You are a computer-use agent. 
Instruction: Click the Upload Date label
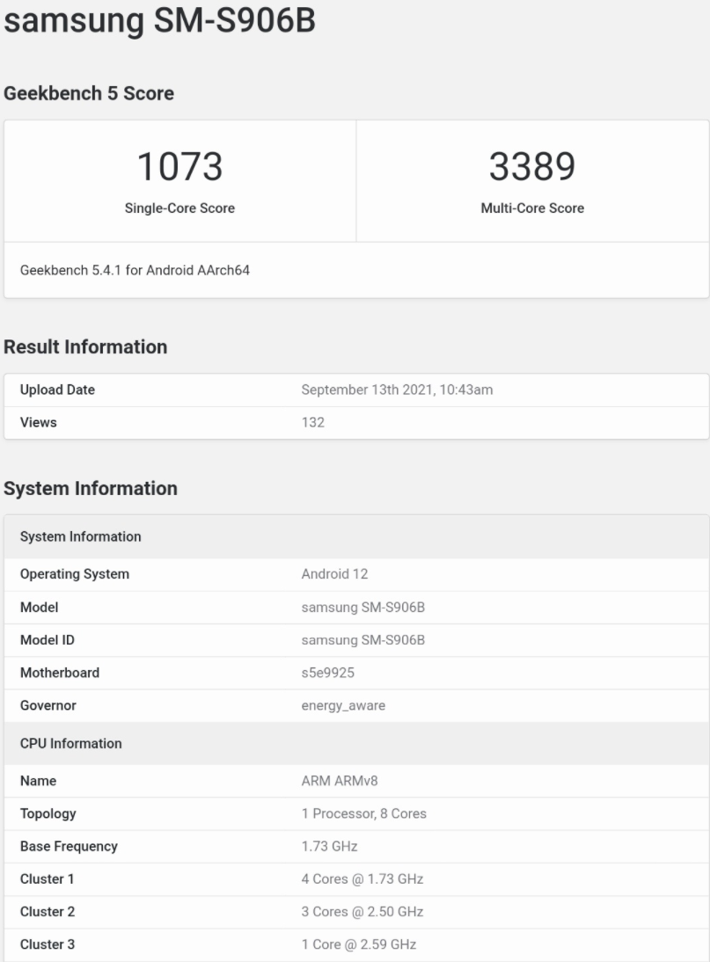click(58, 390)
